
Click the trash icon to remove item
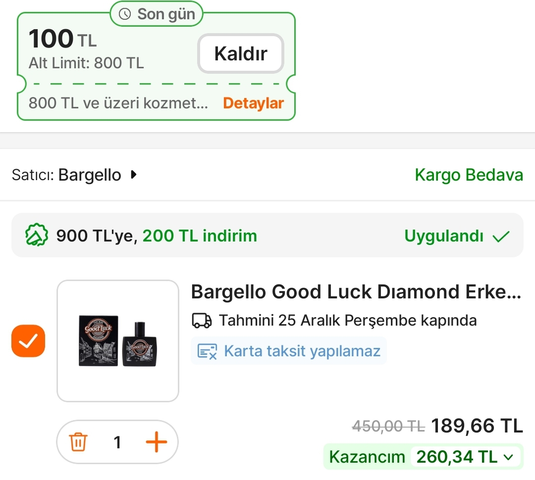[78, 442]
